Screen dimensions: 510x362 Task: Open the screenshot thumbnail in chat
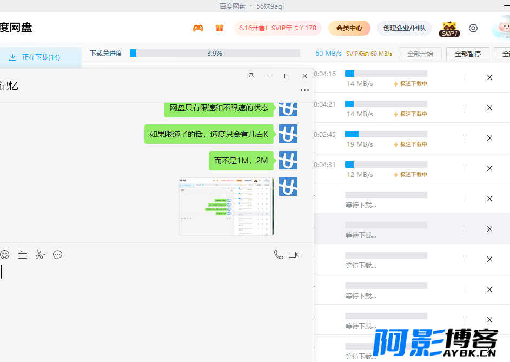tap(227, 206)
